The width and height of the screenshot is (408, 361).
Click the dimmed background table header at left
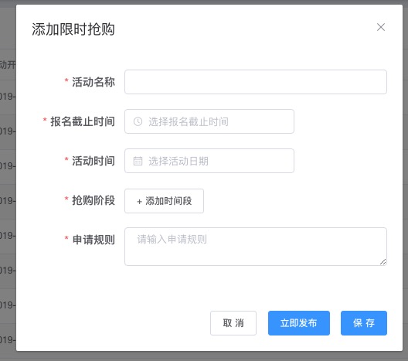8,65
